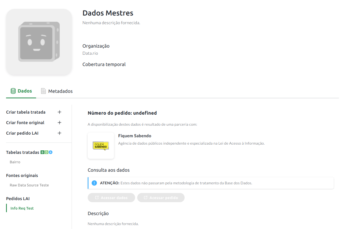Click the Fiquem Sabendo logo
This screenshot has width=345, height=229.
pos(101,146)
